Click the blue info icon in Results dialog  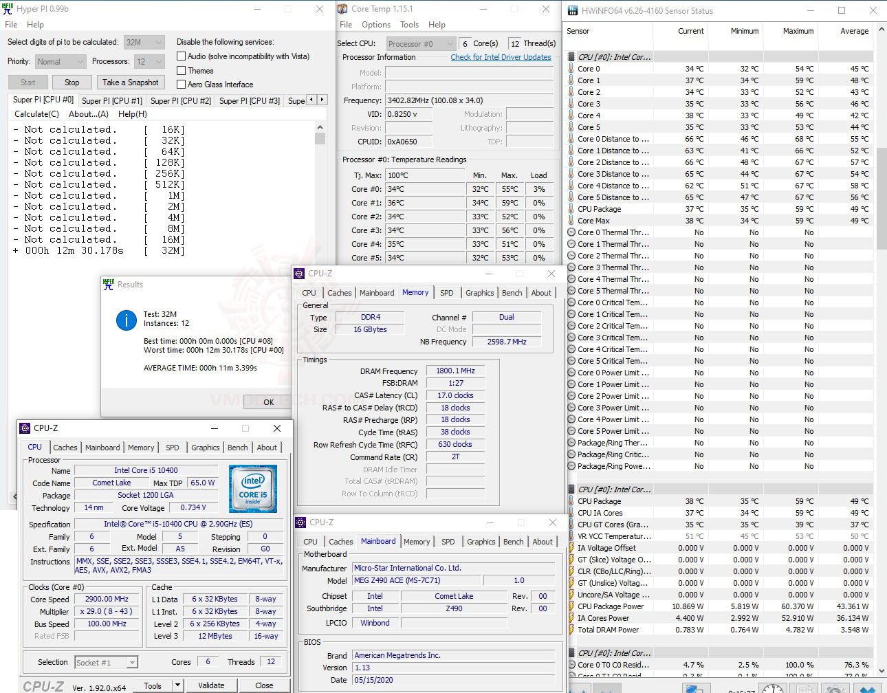point(127,320)
